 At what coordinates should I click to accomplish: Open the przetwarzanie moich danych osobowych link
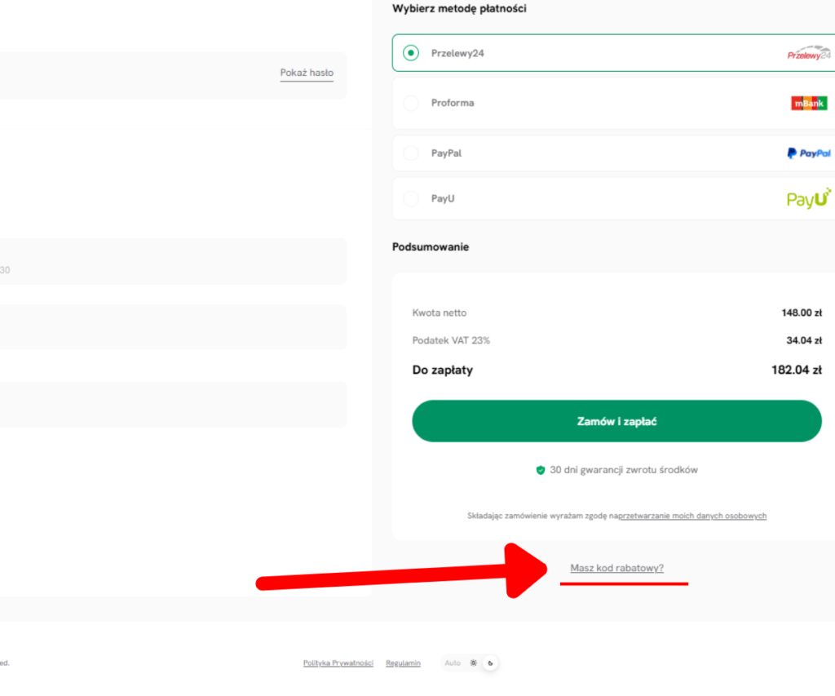coord(692,516)
